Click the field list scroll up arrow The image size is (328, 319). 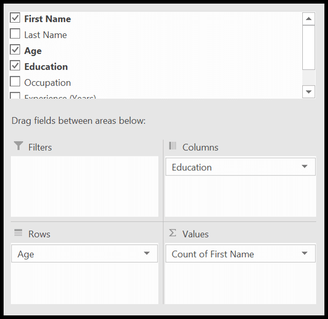coord(308,19)
